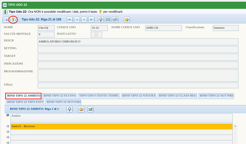Switch to BIND TIPO 22 AUT PRE tab
The image size is (246, 144).
(216, 96)
